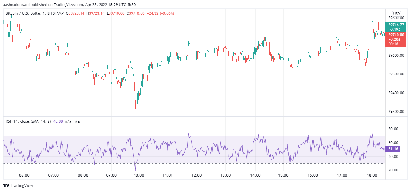The image size is (411, 191).
Task: Click the closing price value C39710.00
Action: [136, 13]
